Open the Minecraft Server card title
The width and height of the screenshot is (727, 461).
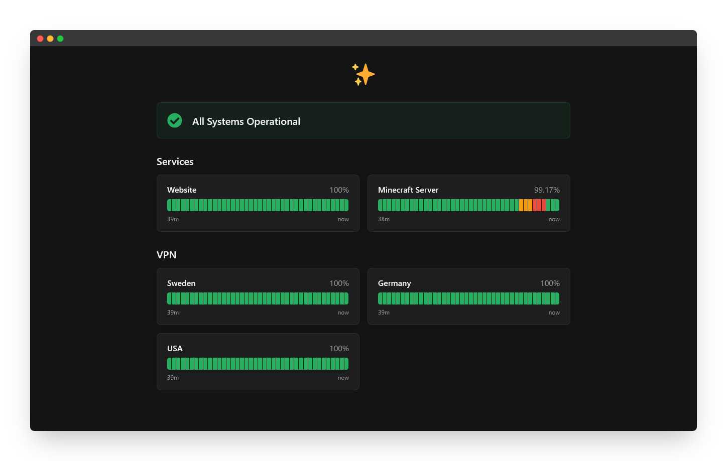(x=408, y=190)
